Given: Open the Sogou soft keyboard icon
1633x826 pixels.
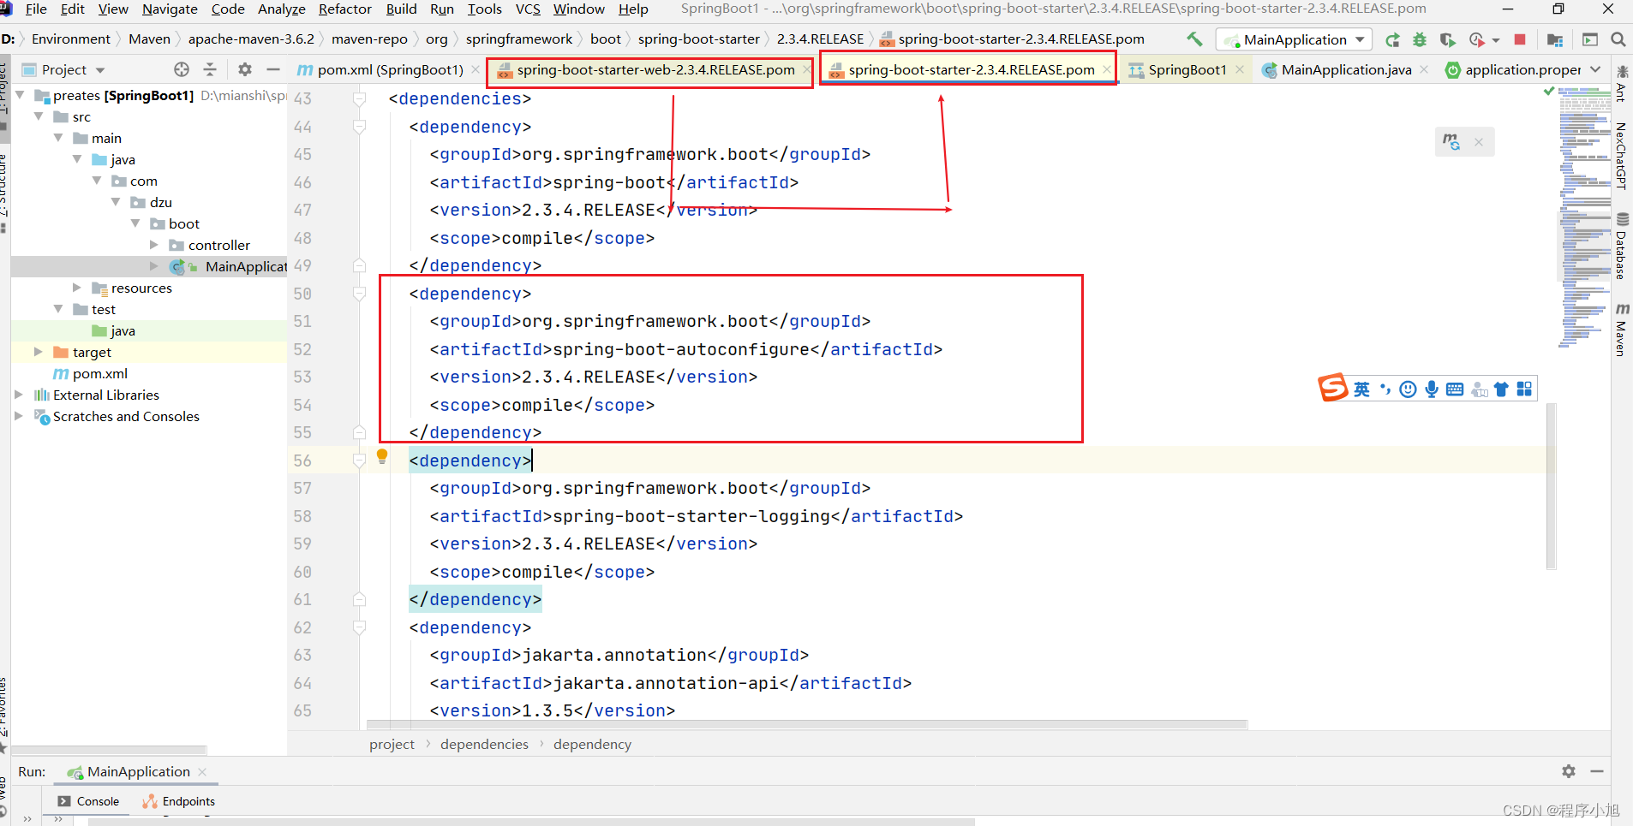Looking at the screenshot, I should tap(1455, 389).
